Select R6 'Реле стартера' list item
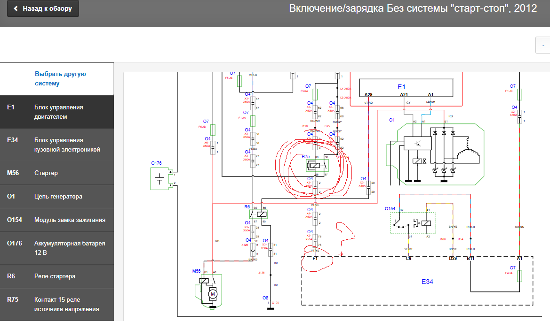The image size is (550, 321). [x=57, y=276]
